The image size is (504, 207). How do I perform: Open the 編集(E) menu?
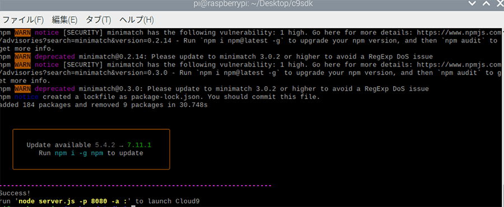point(64,20)
